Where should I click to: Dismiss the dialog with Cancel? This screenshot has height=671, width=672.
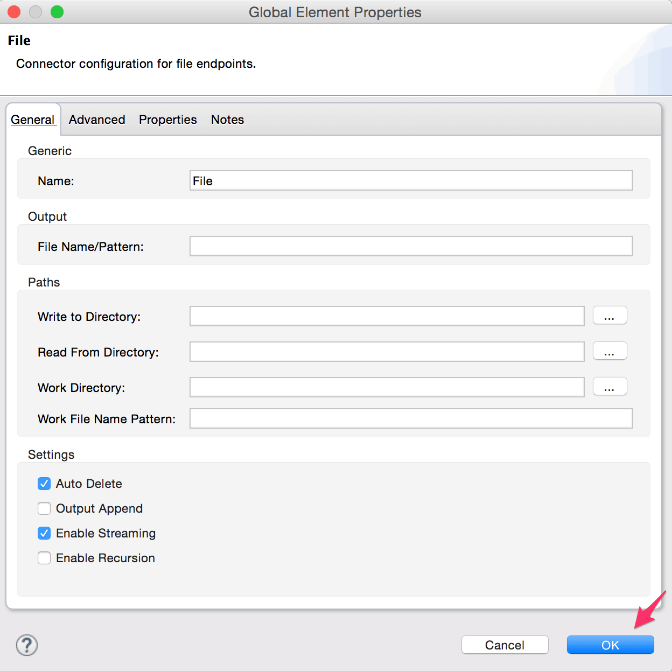(505, 645)
